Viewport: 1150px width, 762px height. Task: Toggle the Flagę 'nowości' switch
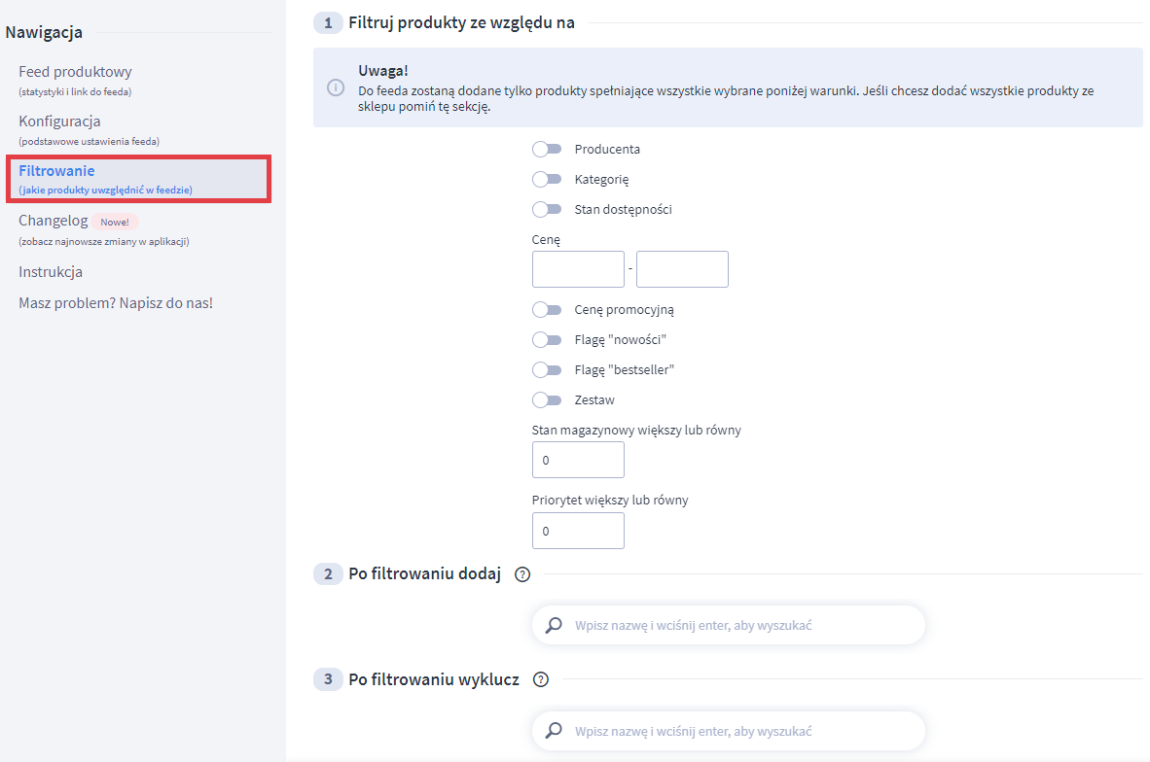click(x=548, y=339)
